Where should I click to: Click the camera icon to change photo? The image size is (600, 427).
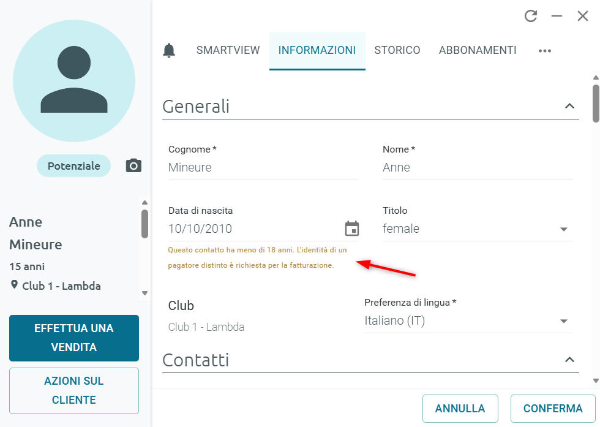click(x=133, y=166)
